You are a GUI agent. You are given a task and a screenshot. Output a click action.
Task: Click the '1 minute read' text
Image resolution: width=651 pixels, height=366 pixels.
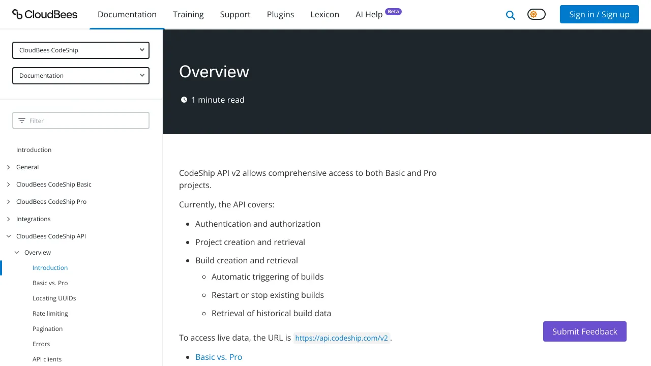(218, 100)
